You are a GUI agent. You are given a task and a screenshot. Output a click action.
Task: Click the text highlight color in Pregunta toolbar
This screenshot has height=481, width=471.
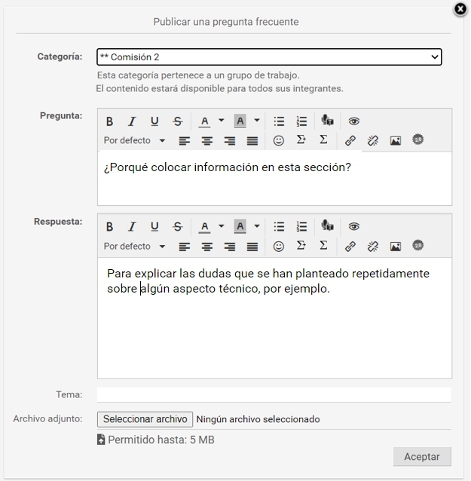pos(240,121)
